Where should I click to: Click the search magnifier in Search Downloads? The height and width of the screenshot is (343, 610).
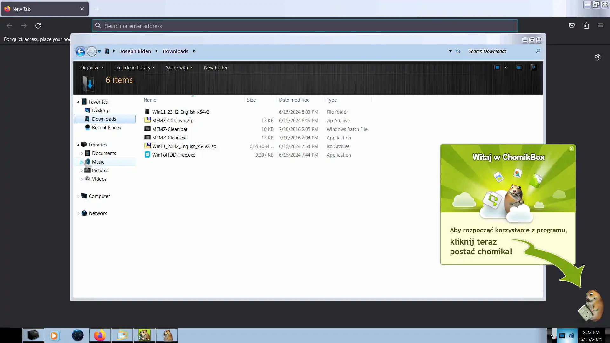pyautogui.click(x=538, y=51)
